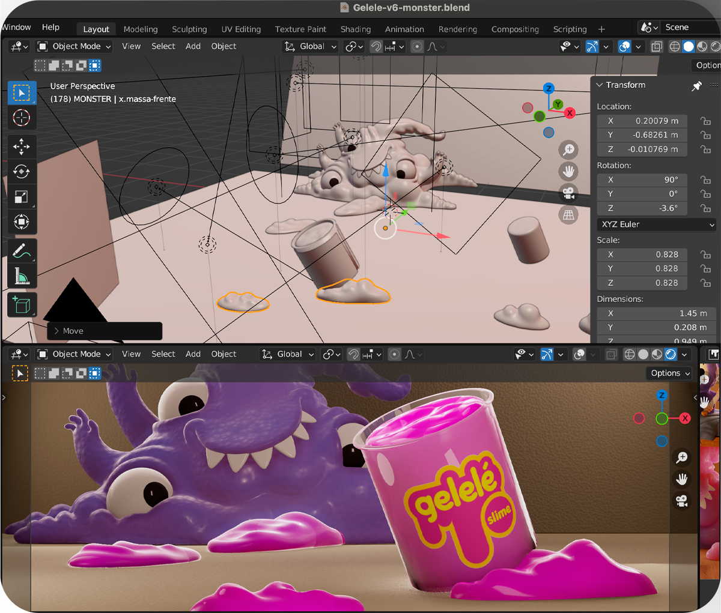This screenshot has height=613, width=721.
Task: Select the Scale tool
Action: point(22,197)
